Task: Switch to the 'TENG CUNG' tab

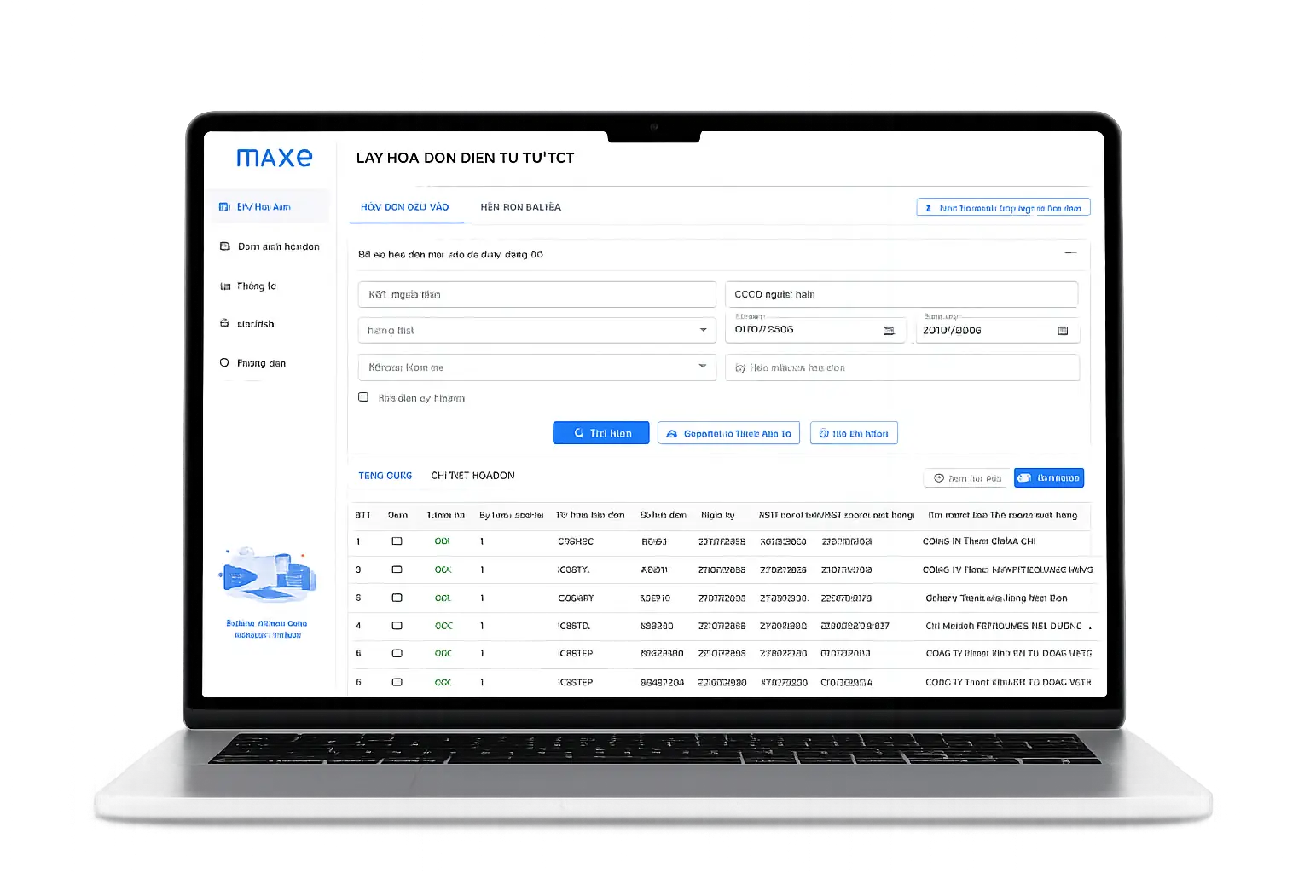Action: (385, 476)
